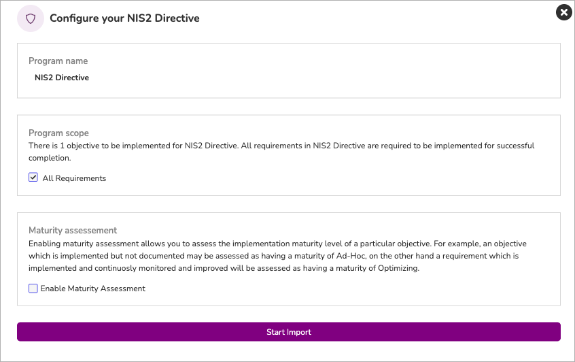Click the 'Program name' field label
This screenshot has height=362, width=575.
click(x=58, y=61)
